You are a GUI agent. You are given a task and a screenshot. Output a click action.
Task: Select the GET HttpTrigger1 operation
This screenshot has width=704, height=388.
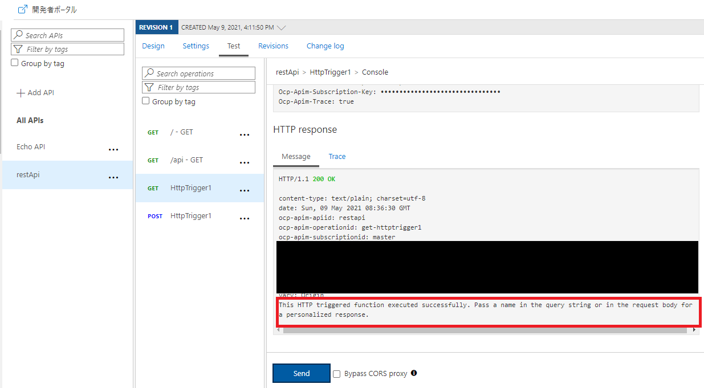pos(200,188)
